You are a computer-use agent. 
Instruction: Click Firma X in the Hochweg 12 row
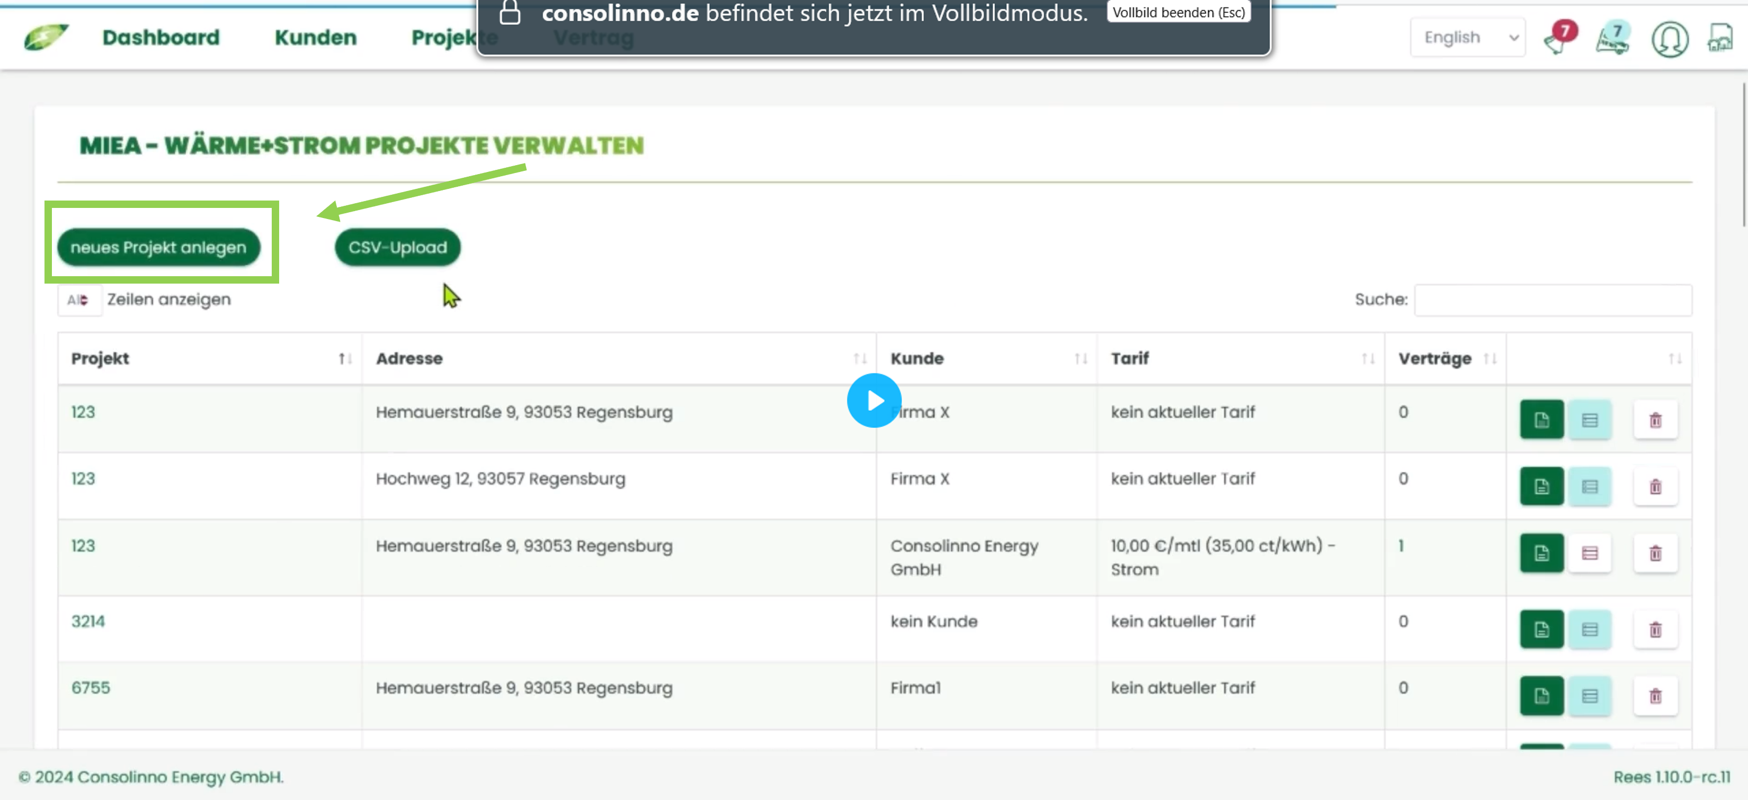(920, 479)
